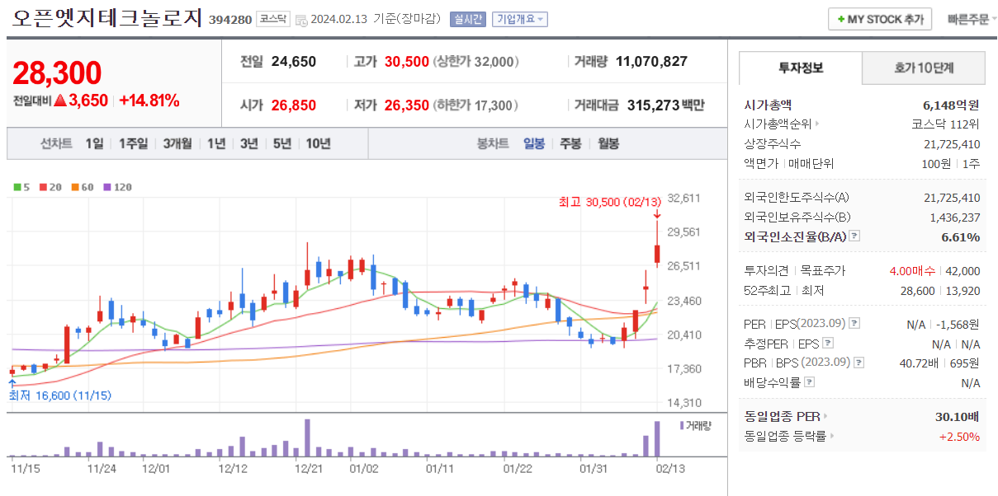Select 3개월 line chart period
Screen dimensions: 998x496
pyautogui.click(x=177, y=143)
